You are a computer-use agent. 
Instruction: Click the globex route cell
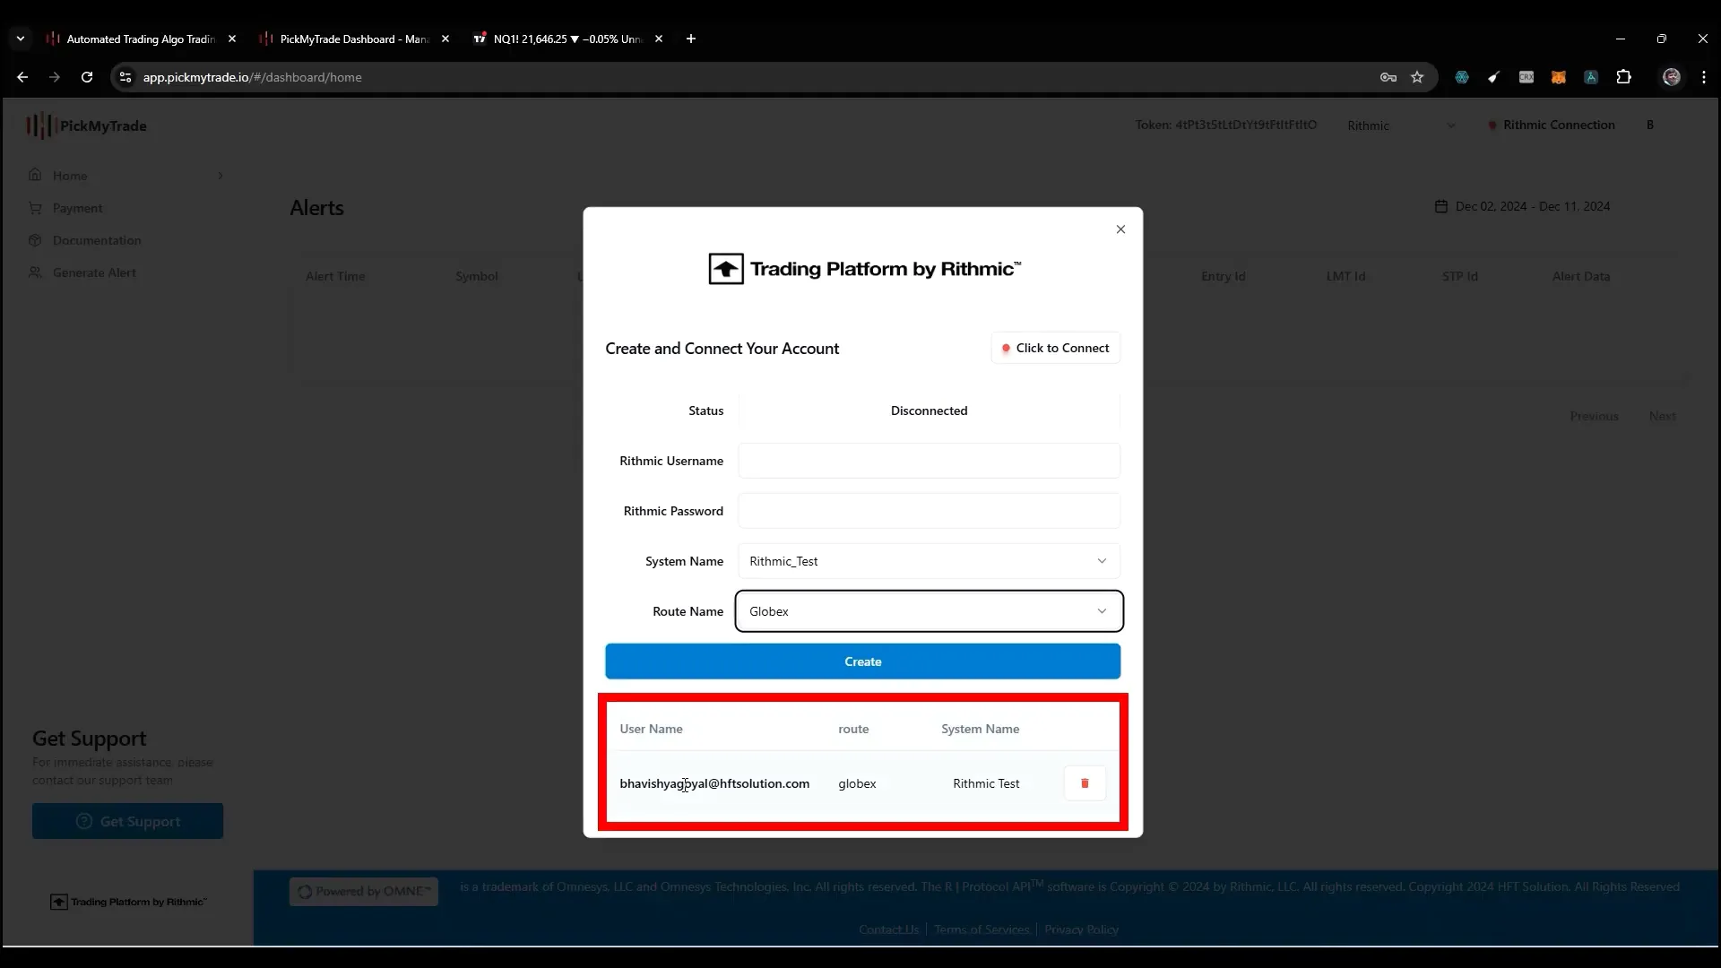click(857, 783)
